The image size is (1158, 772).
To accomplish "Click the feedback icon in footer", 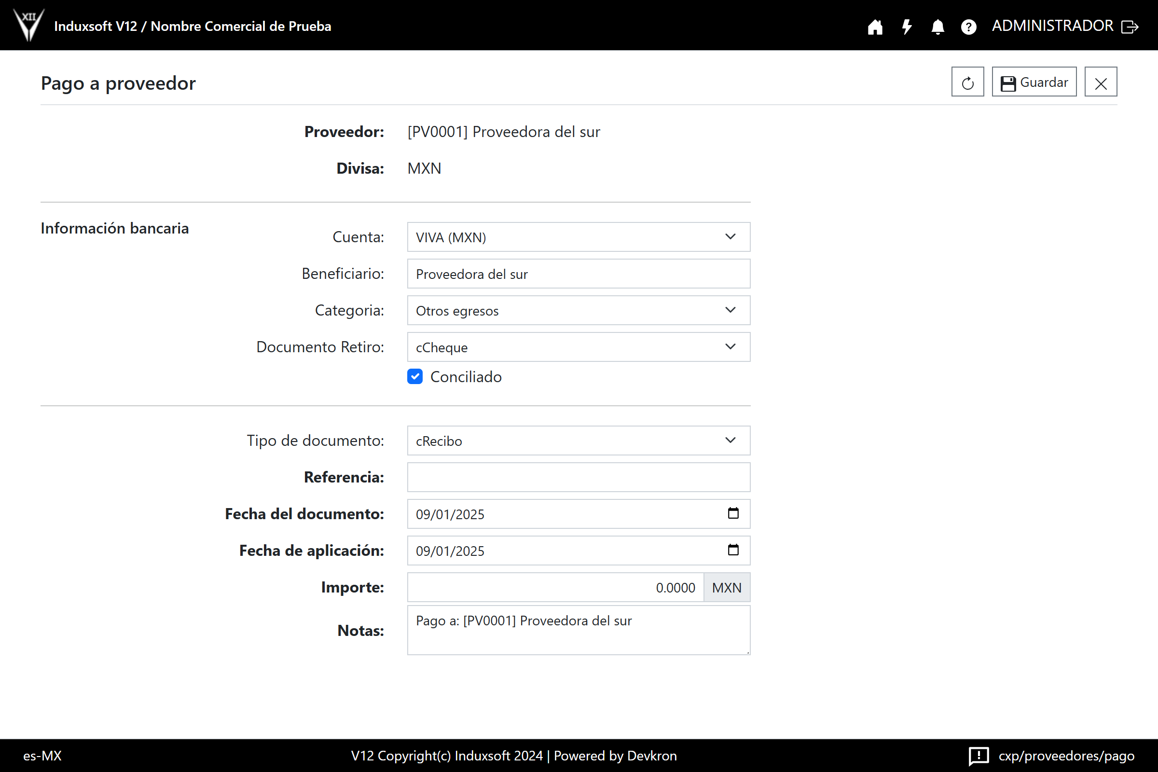I will tap(979, 756).
